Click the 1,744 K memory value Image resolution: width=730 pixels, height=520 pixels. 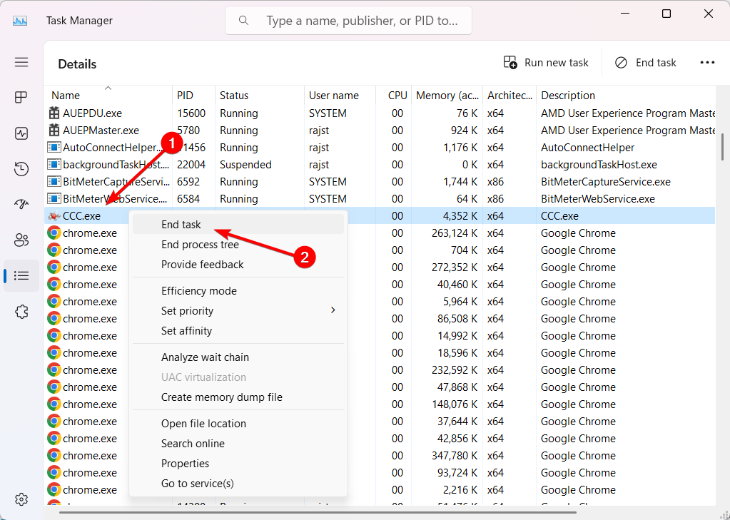[457, 182]
